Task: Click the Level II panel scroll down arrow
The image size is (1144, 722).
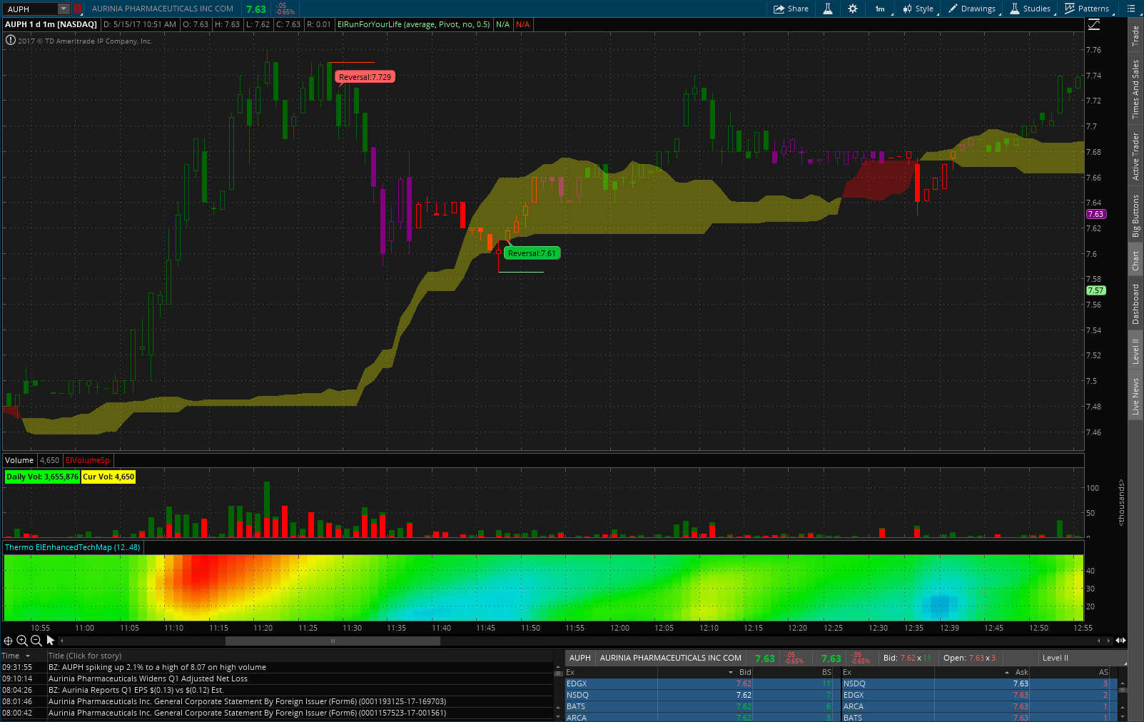Action: pyautogui.click(x=1123, y=716)
